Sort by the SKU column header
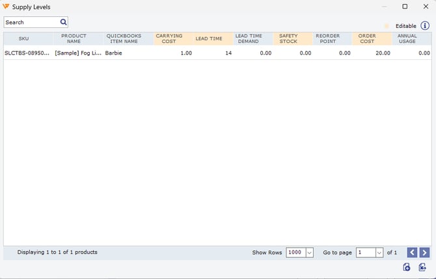This screenshot has height=279, width=436. pyautogui.click(x=23, y=39)
